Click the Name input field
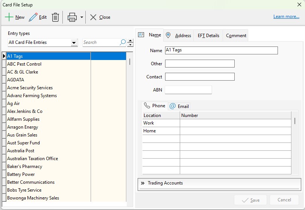305x210 pixels. (x=222, y=50)
